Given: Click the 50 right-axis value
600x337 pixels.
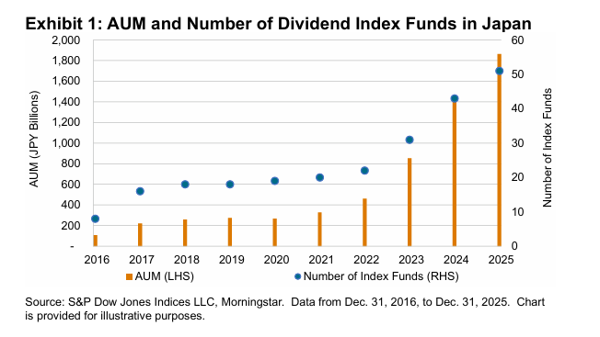Looking at the screenshot, I should tap(517, 74).
